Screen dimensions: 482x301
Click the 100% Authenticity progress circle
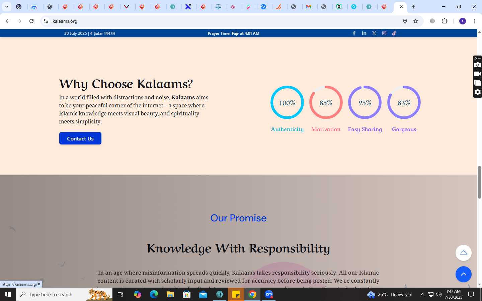click(287, 102)
